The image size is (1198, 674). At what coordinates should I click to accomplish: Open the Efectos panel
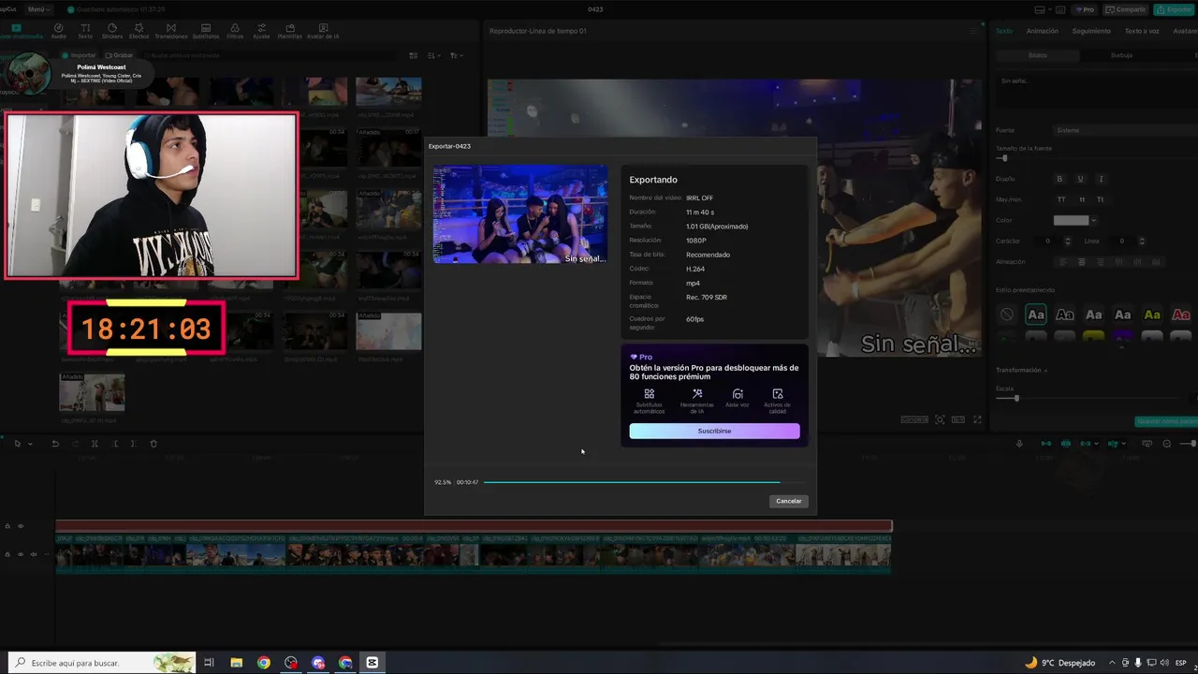[x=139, y=31]
